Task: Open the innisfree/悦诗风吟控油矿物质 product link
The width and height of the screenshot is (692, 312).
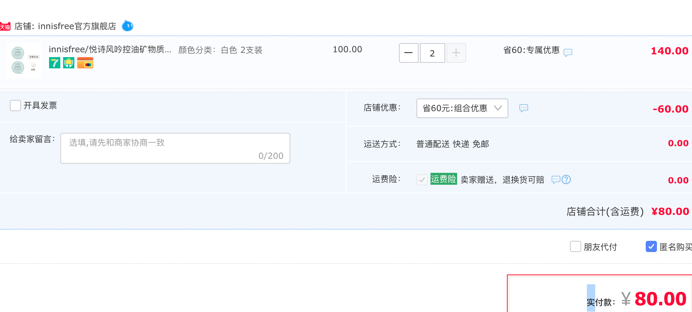Action: 110,49
